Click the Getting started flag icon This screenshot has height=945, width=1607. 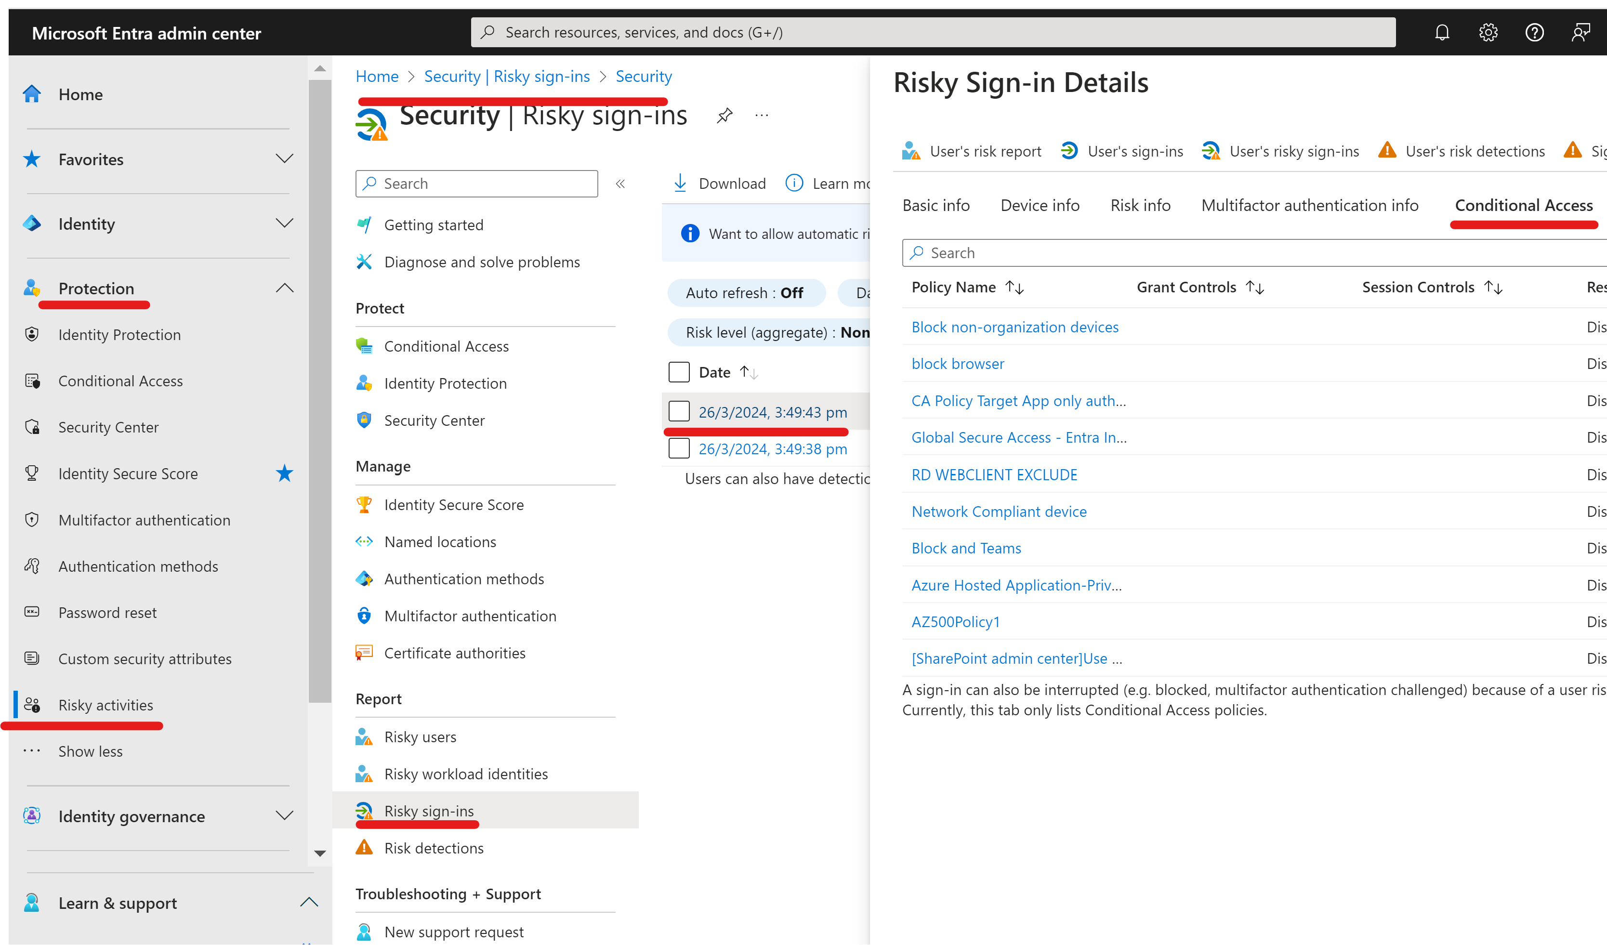coord(364,224)
